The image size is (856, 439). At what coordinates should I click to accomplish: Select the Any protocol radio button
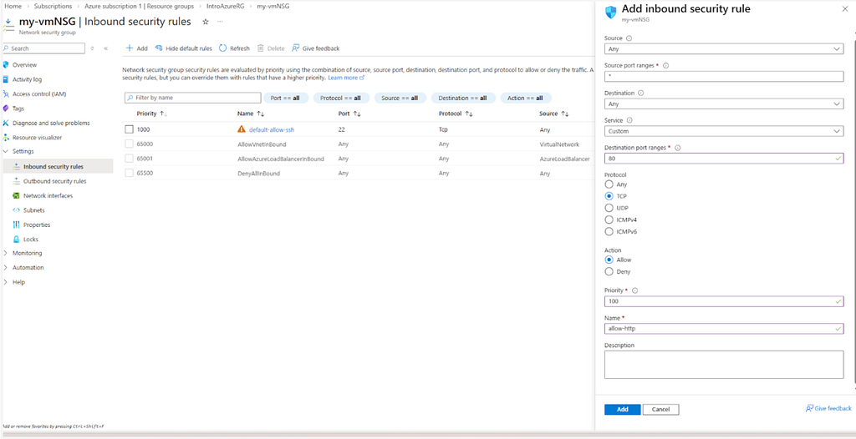pos(609,185)
